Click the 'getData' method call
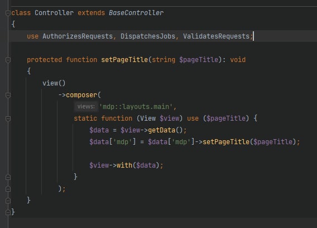Screen dimensions: 317x228 click(161, 130)
